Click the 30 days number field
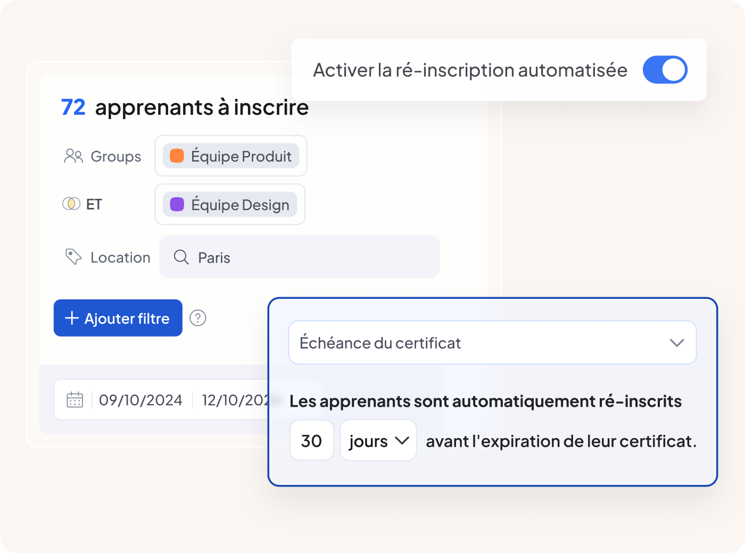 [x=312, y=440]
